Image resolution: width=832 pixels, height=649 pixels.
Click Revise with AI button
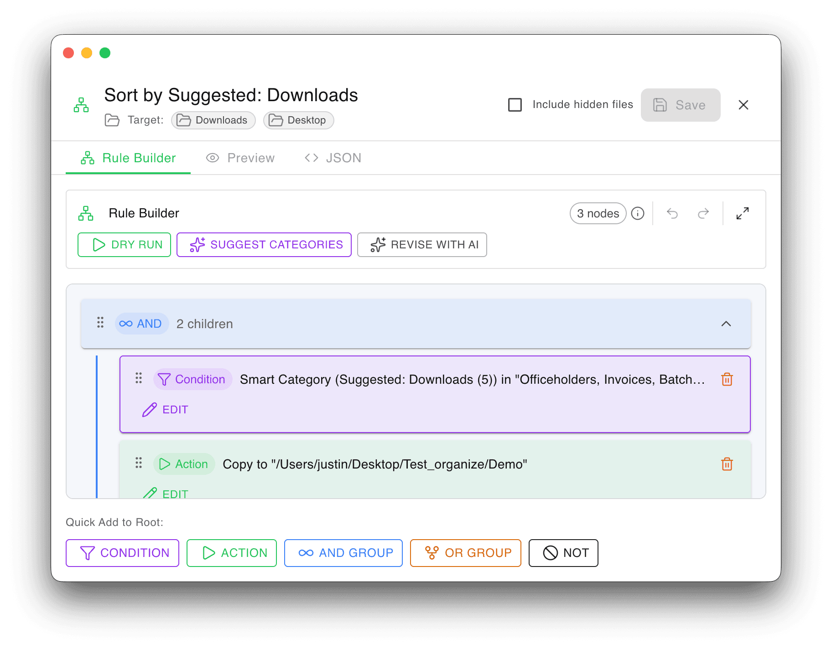coord(422,245)
